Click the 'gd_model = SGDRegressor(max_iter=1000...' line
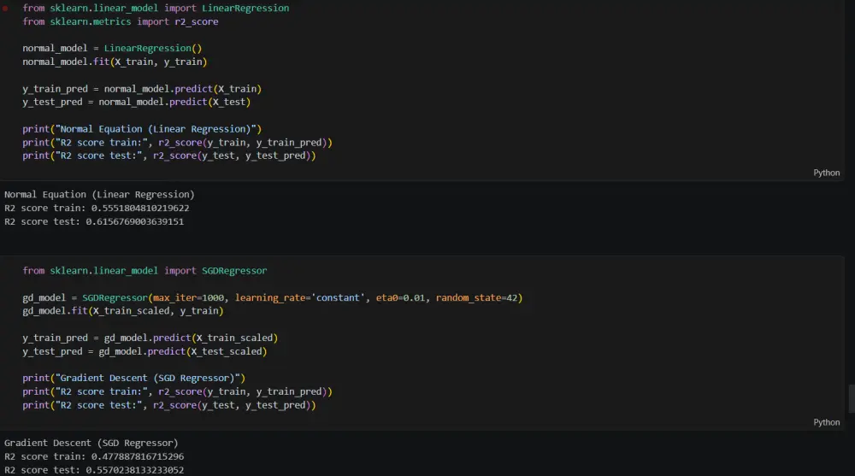Screen dimensions: 855x476 point(272,297)
